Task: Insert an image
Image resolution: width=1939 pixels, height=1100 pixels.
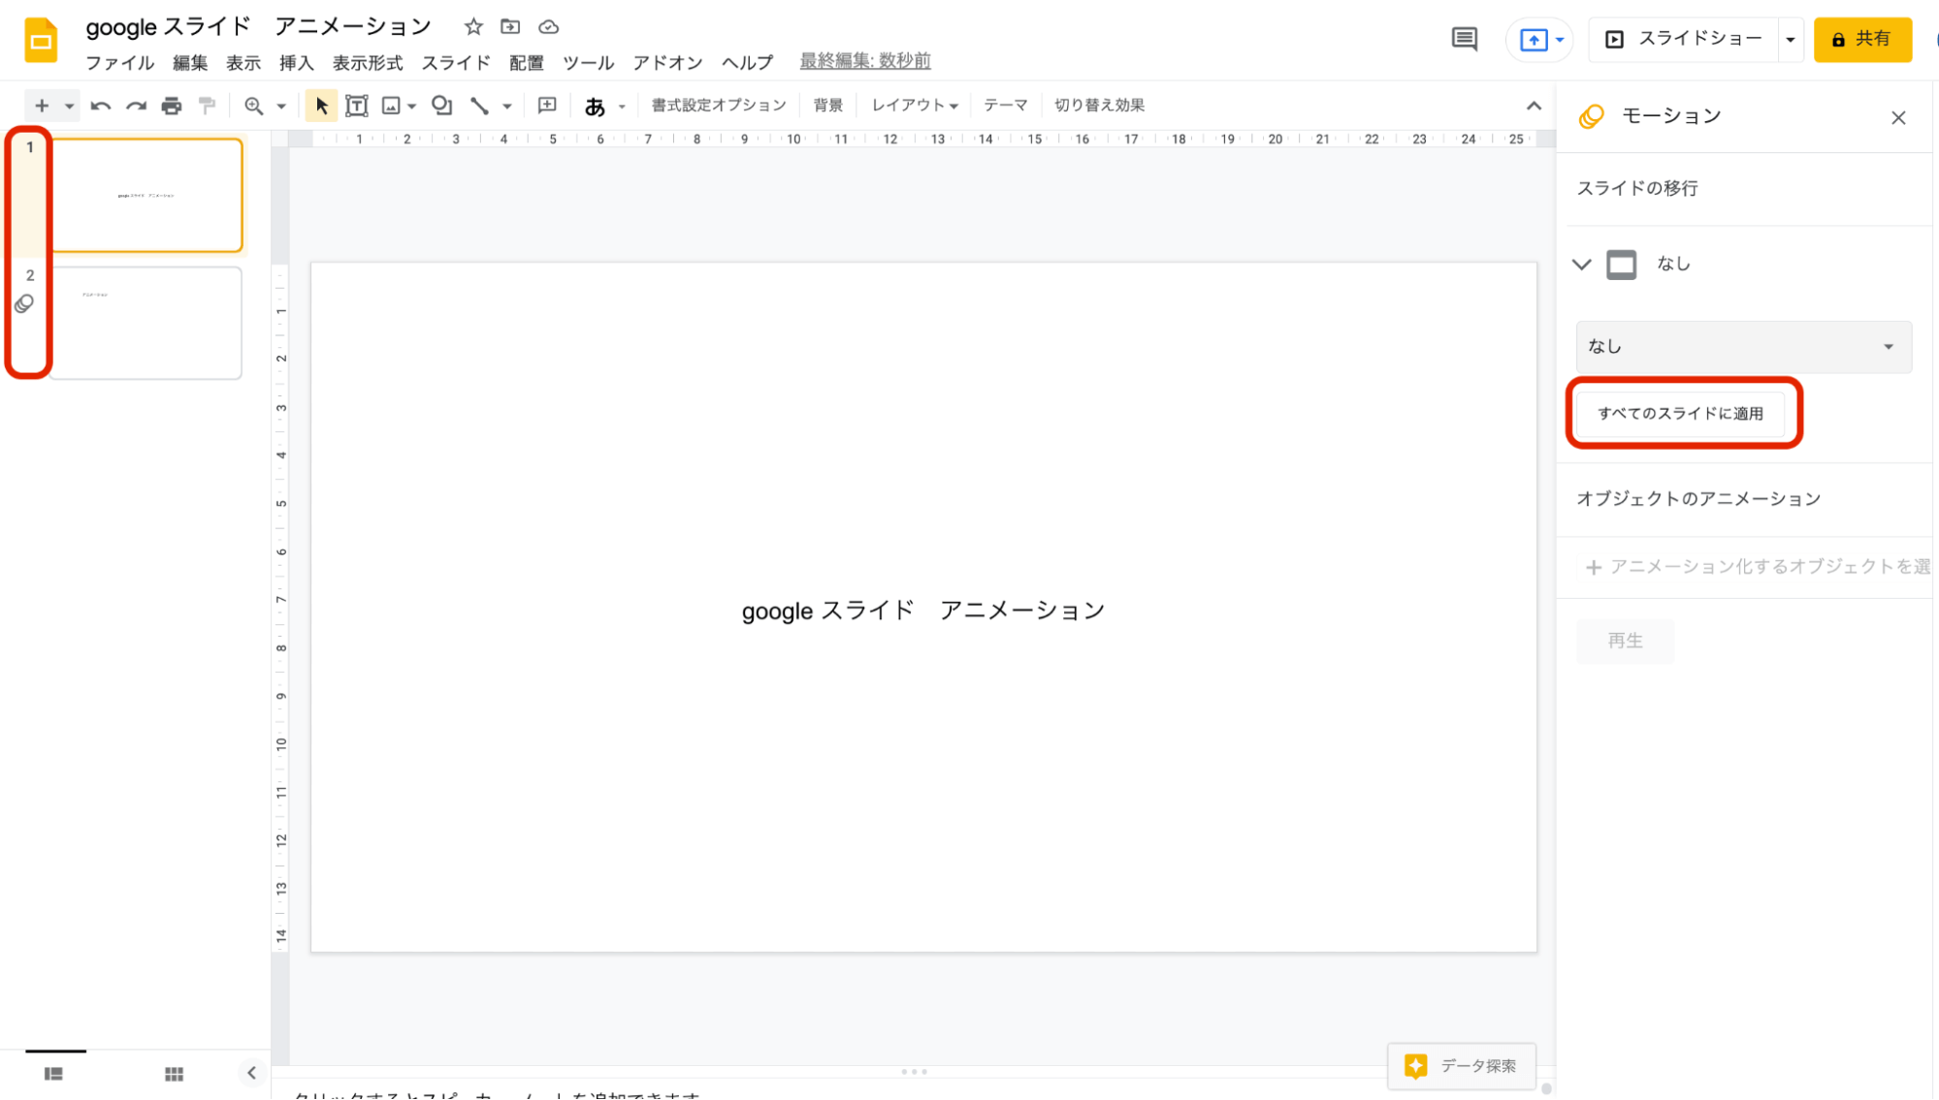Action: click(391, 106)
